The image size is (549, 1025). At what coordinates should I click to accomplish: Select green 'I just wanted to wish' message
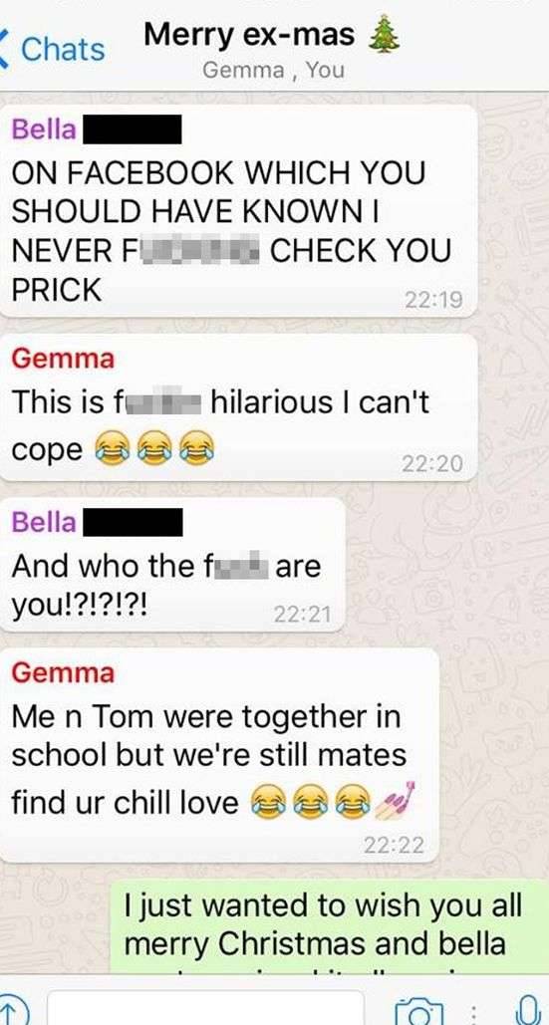330,927
